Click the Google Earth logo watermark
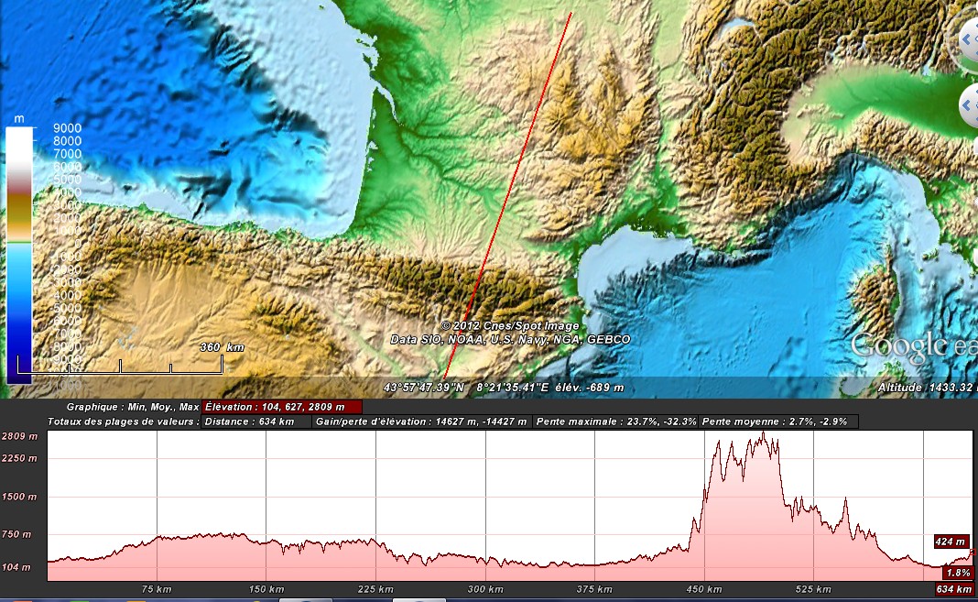Viewport: 978px width, 602px height. 913,345
